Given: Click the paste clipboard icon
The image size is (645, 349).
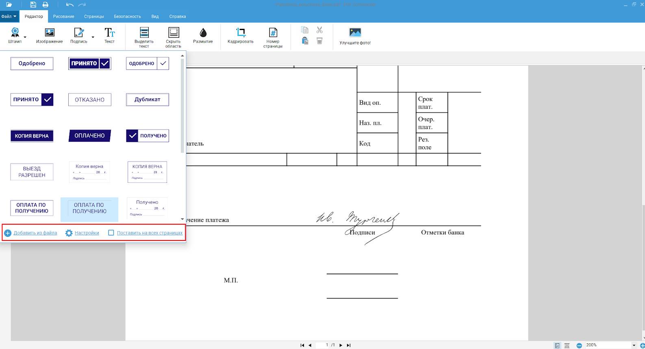Looking at the screenshot, I should (305, 41).
